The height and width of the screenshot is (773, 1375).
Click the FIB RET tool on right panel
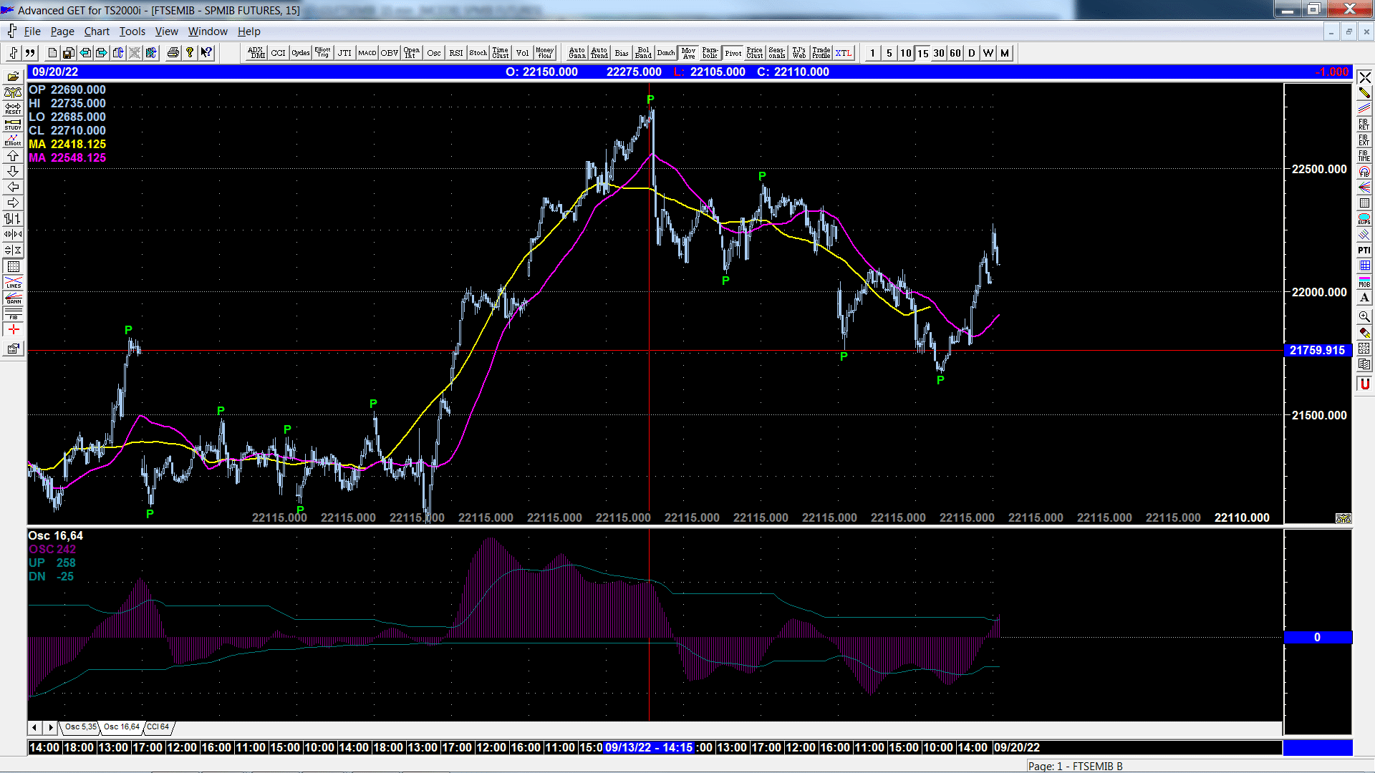[x=1364, y=124]
